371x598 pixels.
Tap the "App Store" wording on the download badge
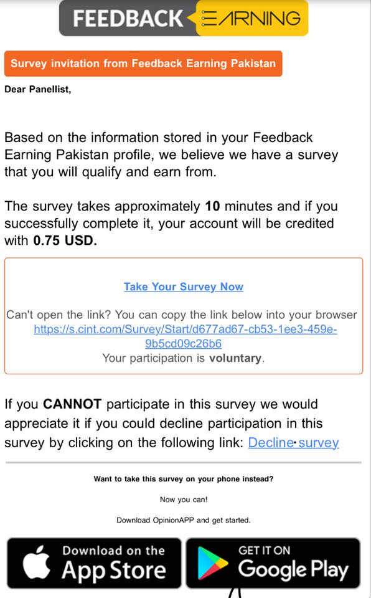tap(114, 571)
